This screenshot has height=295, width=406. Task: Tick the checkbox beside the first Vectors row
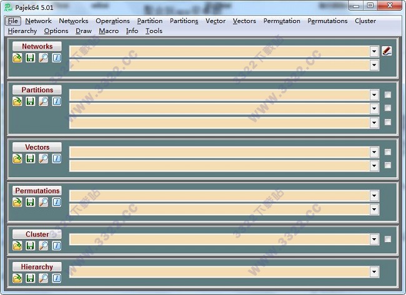click(388, 152)
